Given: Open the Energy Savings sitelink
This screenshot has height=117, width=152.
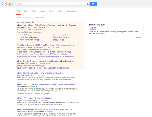Looking at the screenshot, I should point(58,40).
